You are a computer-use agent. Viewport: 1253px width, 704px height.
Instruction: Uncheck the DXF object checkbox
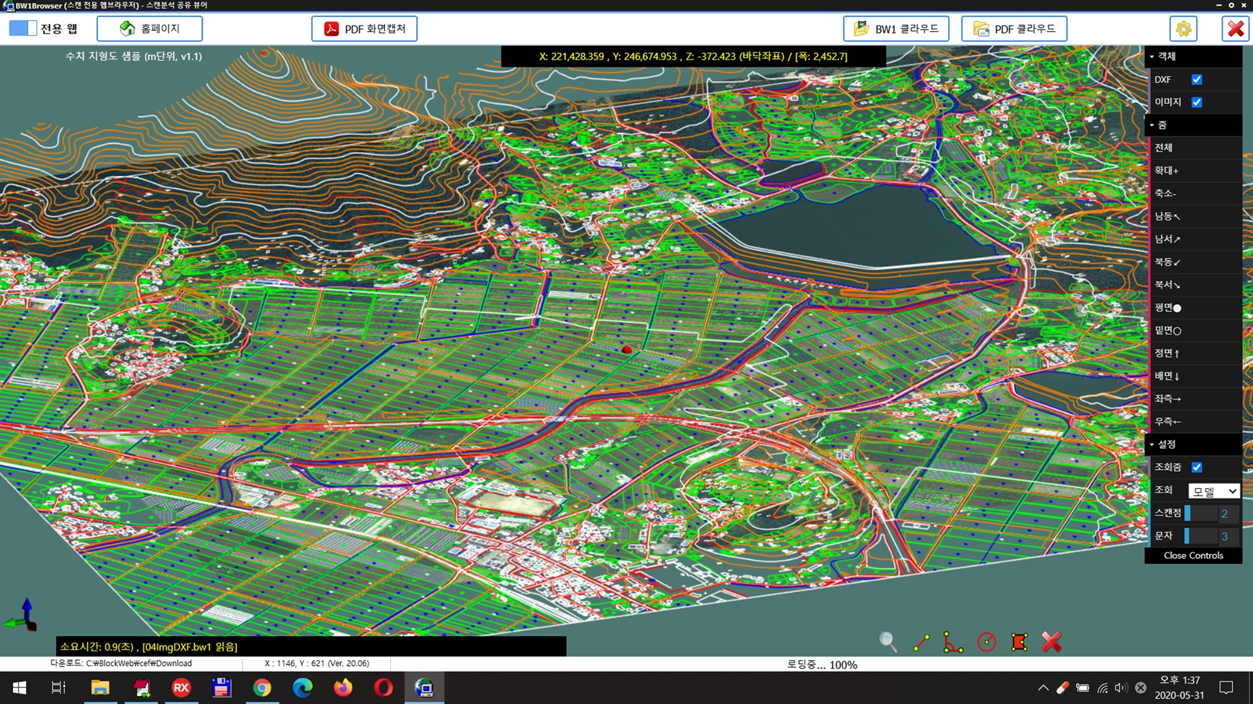pos(1196,80)
